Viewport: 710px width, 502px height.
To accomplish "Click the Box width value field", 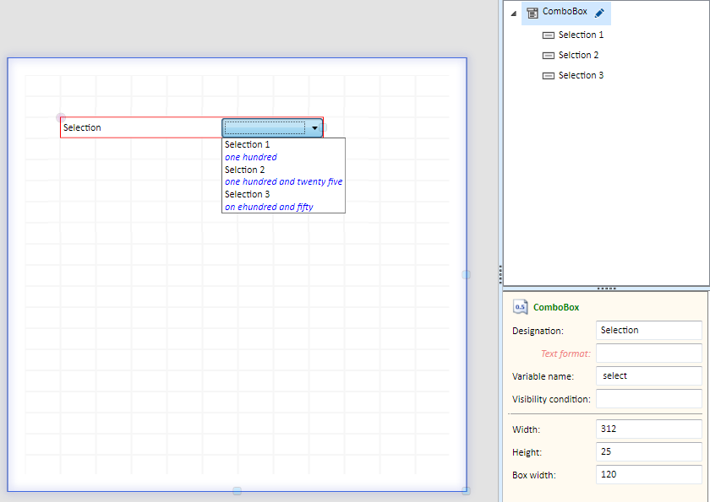I will [648, 475].
